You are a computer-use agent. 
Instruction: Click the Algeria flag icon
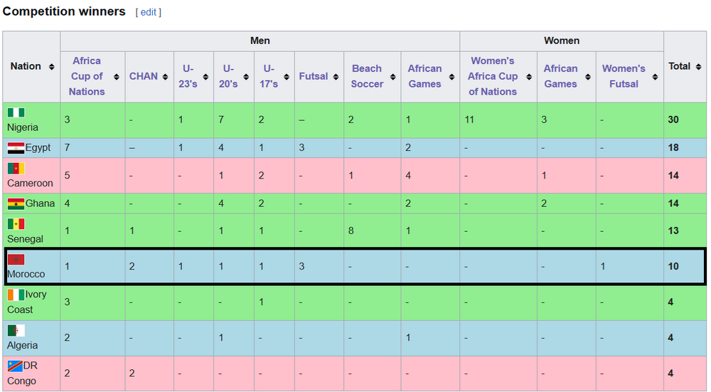[x=16, y=331]
